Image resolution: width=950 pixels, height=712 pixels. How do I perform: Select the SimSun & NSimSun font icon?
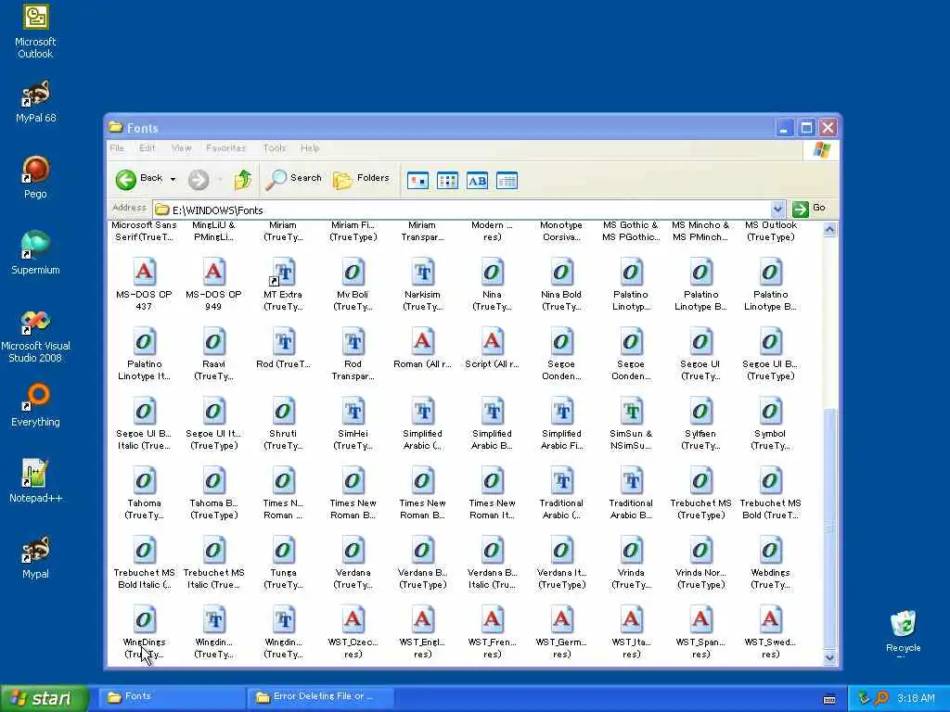pyautogui.click(x=631, y=411)
